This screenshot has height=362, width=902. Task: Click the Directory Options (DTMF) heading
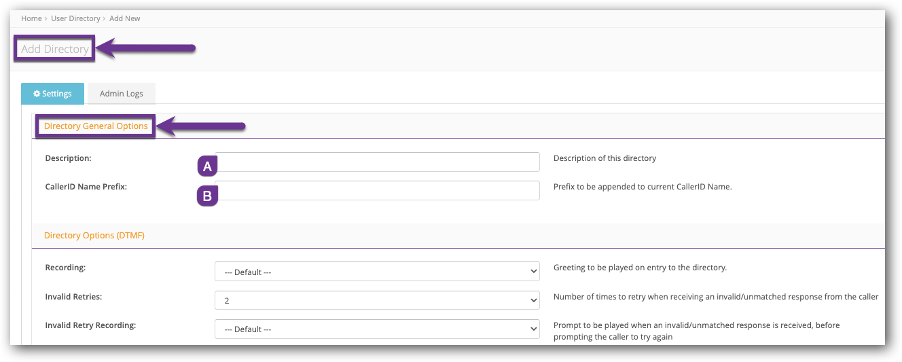[94, 236]
